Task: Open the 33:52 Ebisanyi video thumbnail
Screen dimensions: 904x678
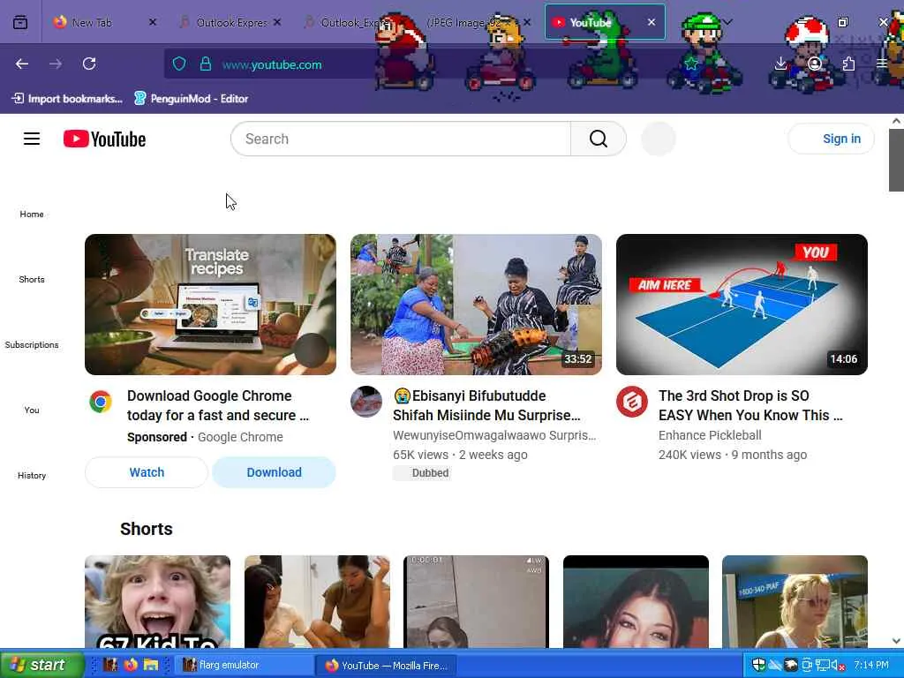Action: pyautogui.click(x=476, y=305)
